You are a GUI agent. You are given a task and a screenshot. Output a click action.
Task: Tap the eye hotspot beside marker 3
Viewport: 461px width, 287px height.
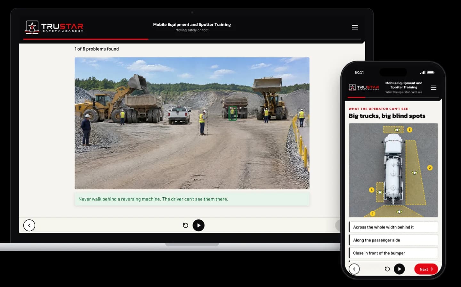tap(397, 130)
